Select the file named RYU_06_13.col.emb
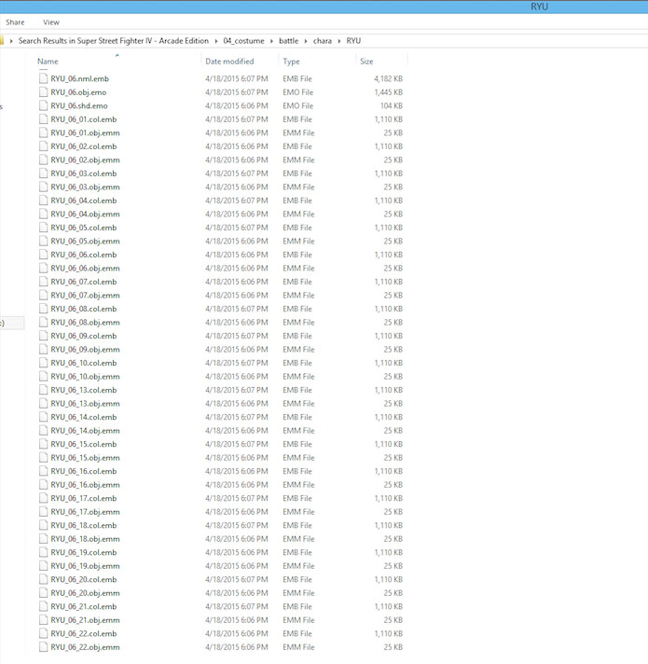Image resolution: width=648 pixels, height=664 pixels. pos(84,390)
